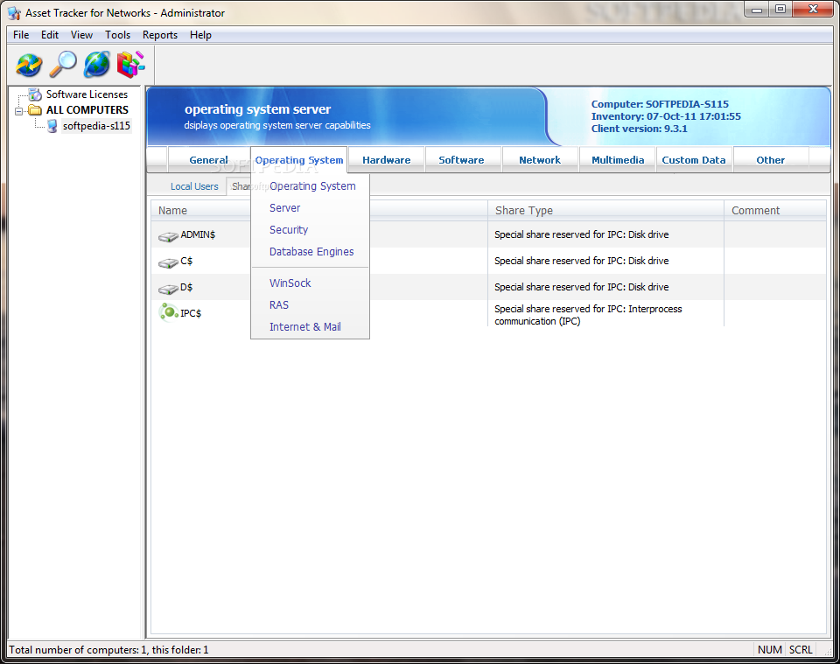Screen dimensions: 840x664
Task: Open the Reports menu
Action: coord(159,35)
